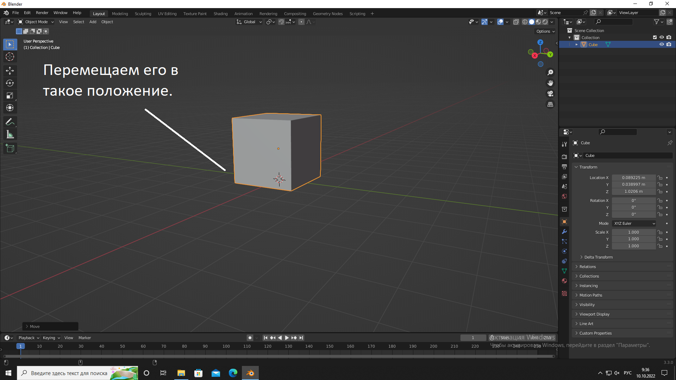Viewport: 676px width, 380px height.
Task: Select the Annotate tool
Action: pyautogui.click(x=10, y=122)
